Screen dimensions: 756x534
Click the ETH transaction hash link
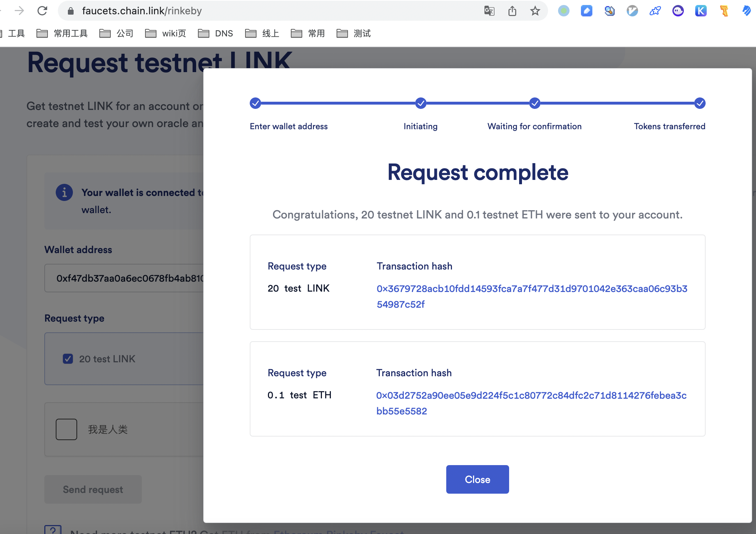531,403
